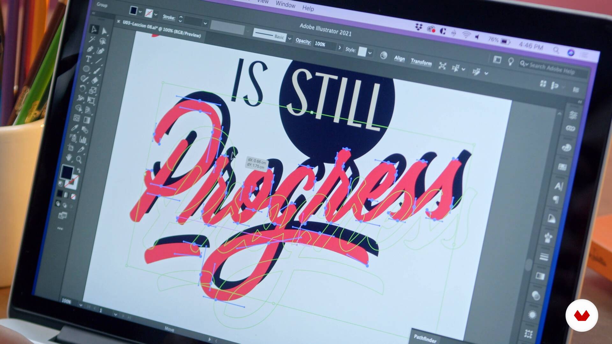Select the Rotate tool
The width and height of the screenshot is (612, 344).
[83, 89]
